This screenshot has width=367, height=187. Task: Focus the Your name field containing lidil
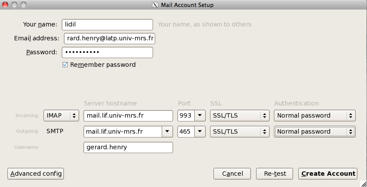click(x=107, y=24)
